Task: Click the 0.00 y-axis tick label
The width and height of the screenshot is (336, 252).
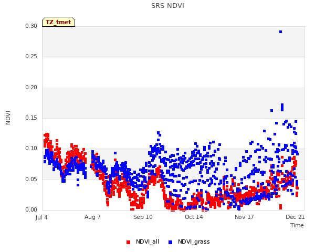Action: (31, 209)
